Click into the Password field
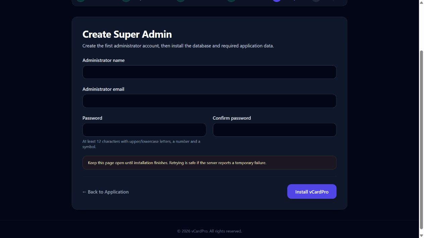This screenshot has width=424, height=238. [x=144, y=130]
